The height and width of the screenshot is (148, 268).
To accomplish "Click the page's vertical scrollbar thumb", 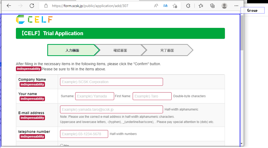I will click(x=242, y=33).
